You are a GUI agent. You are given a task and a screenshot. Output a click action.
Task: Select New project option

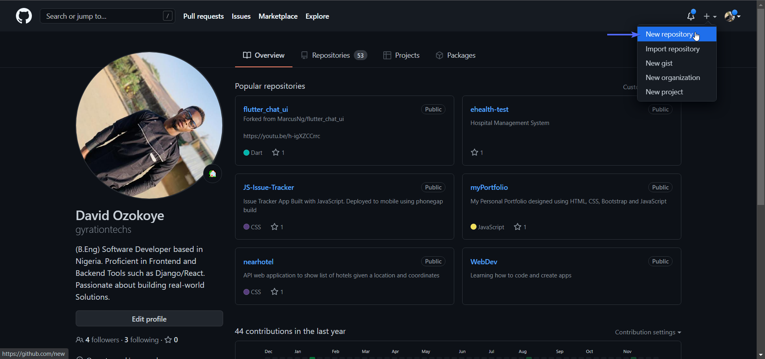pyautogui.click(x=677, y=92)
